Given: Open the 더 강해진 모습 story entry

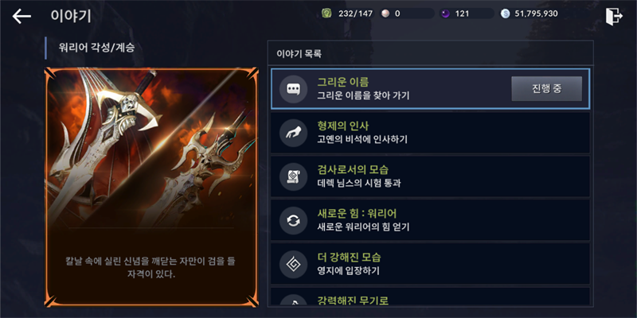Looking at the screenshot, I should point(430,265).
